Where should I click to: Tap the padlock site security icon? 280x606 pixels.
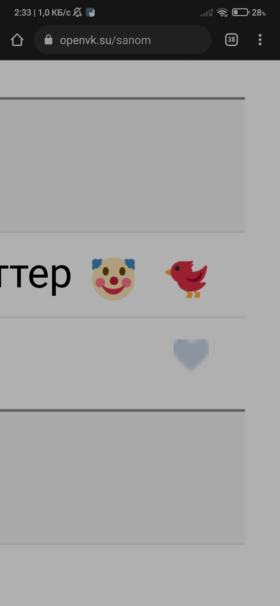pos(48,40)
